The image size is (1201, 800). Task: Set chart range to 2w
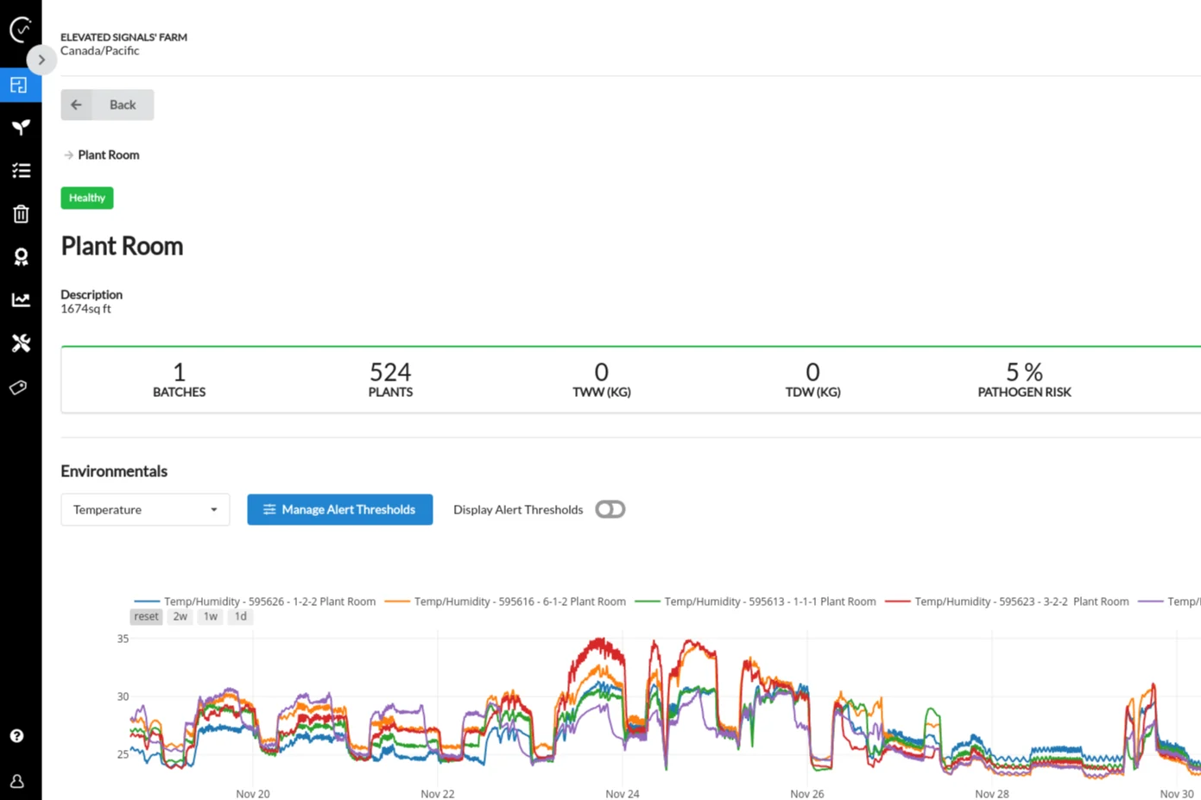click(x=180, y=616)
